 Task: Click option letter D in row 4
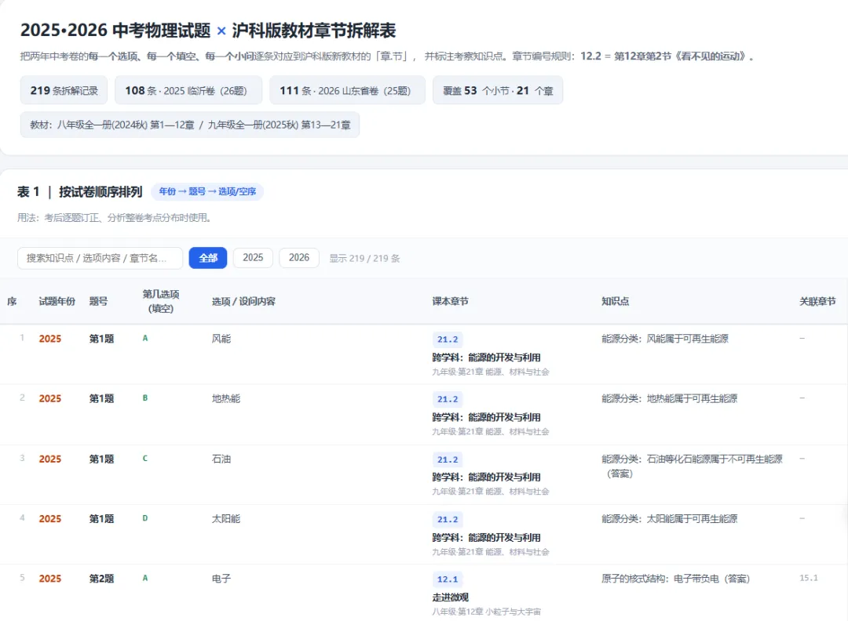[145, 518]
